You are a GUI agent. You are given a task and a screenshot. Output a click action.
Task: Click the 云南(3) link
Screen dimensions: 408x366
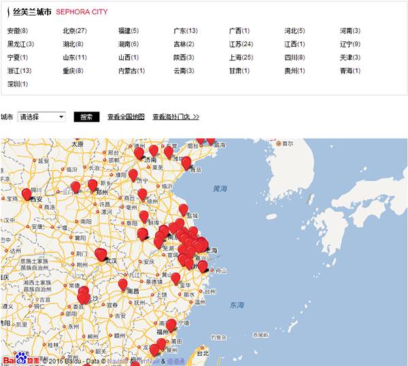[x=184, y=71]
